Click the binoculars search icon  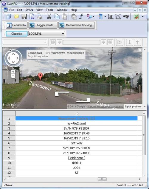126,16
